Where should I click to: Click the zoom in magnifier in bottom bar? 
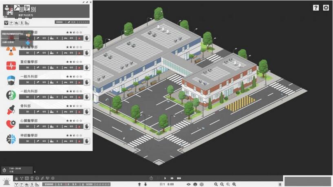click(216, 184)
